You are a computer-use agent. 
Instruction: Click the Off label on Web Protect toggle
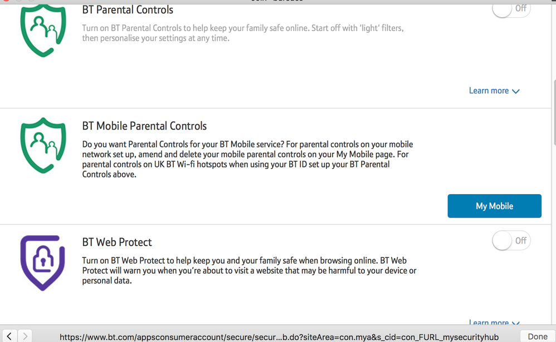coord(520,241)
